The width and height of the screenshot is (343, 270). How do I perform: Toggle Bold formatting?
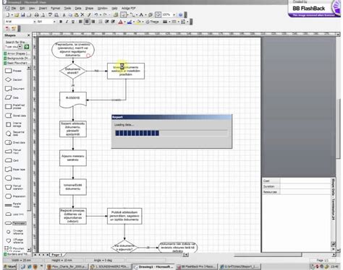click(x=61, y=22)
